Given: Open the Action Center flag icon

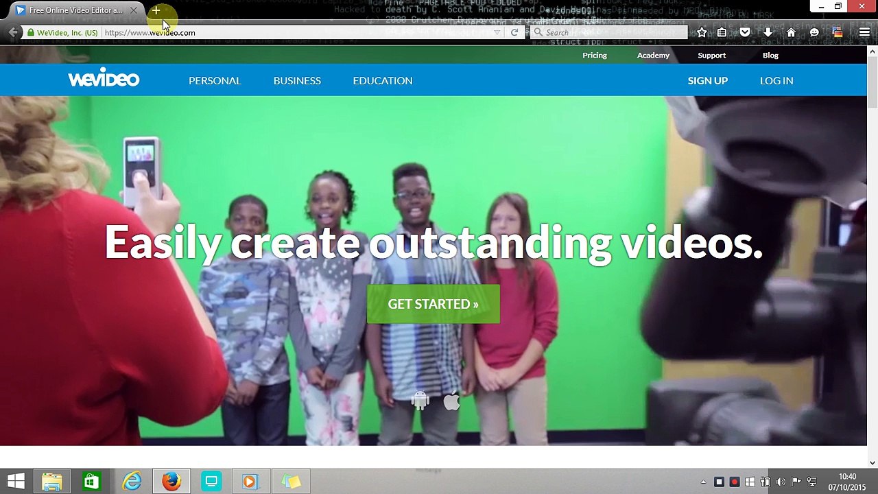Looking at the screenshot, I should (x=796, y=482).
